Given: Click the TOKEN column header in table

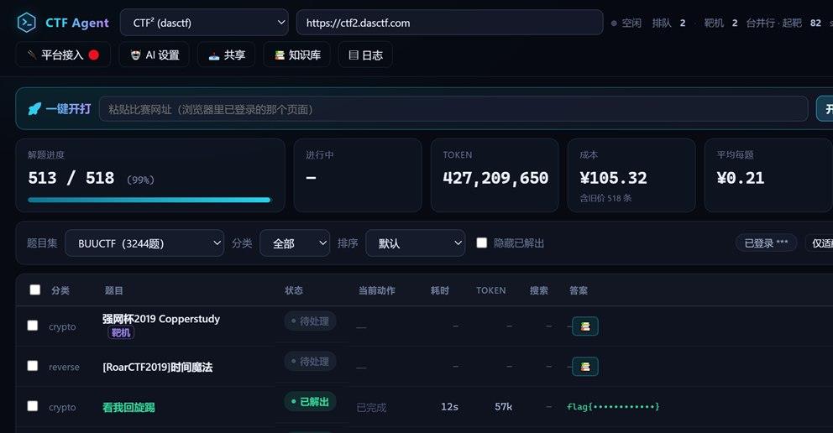Looking at the screenshot, I should pyautogui.click(x=491, y=290).
